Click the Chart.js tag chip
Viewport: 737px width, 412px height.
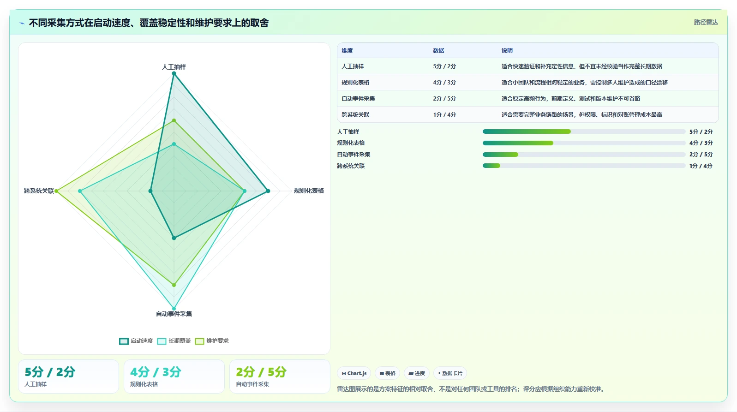pos(354,373)
